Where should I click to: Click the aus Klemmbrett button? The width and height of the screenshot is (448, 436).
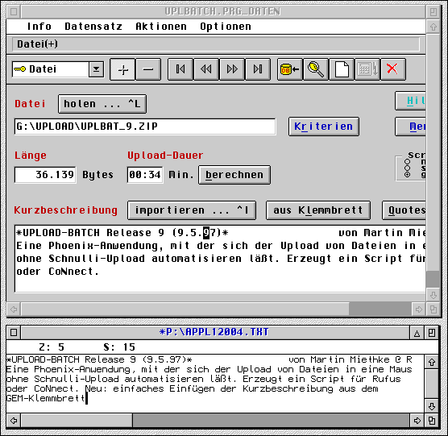pos(318,210)
